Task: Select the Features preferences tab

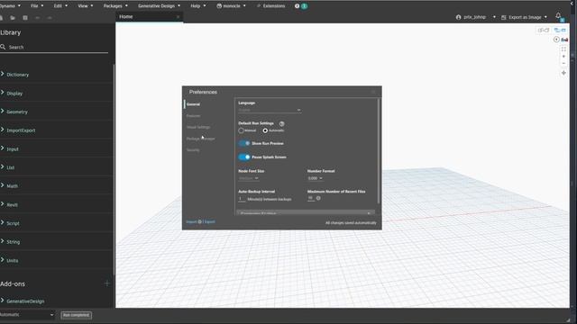Action: pos(193,116)
